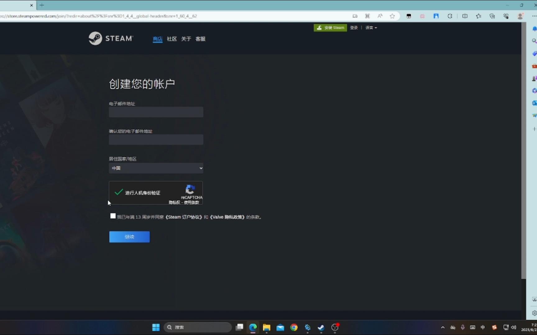537x335 pixels.
Task: Click the Install Steam button
Action: pos(330,28)
